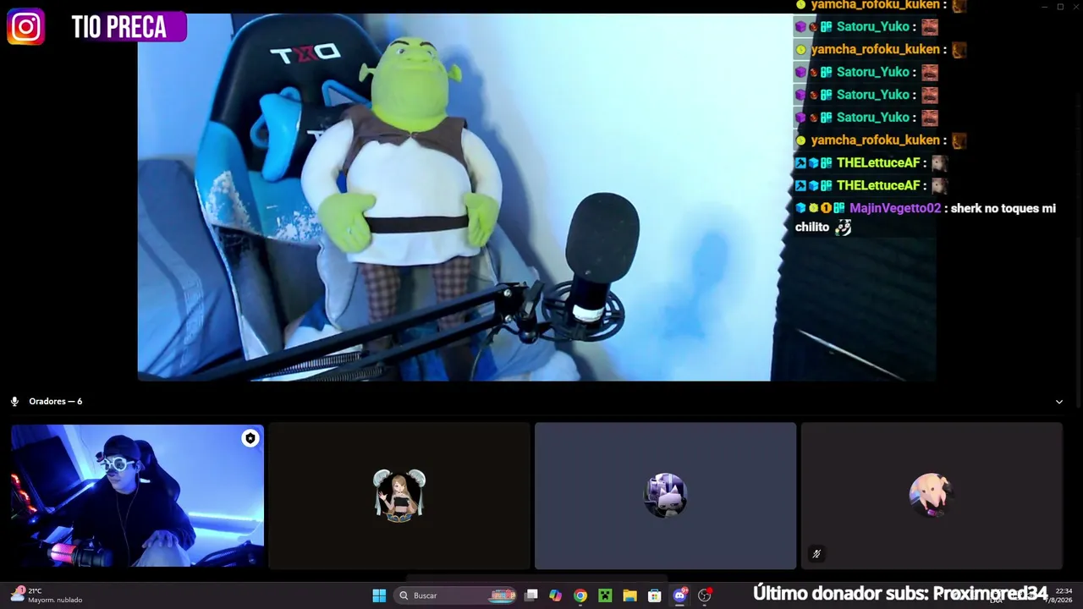This screenshot has height=609, width=1083.
Task: Launch Copilot from the taskbar
Action: [x=556, y=595]
